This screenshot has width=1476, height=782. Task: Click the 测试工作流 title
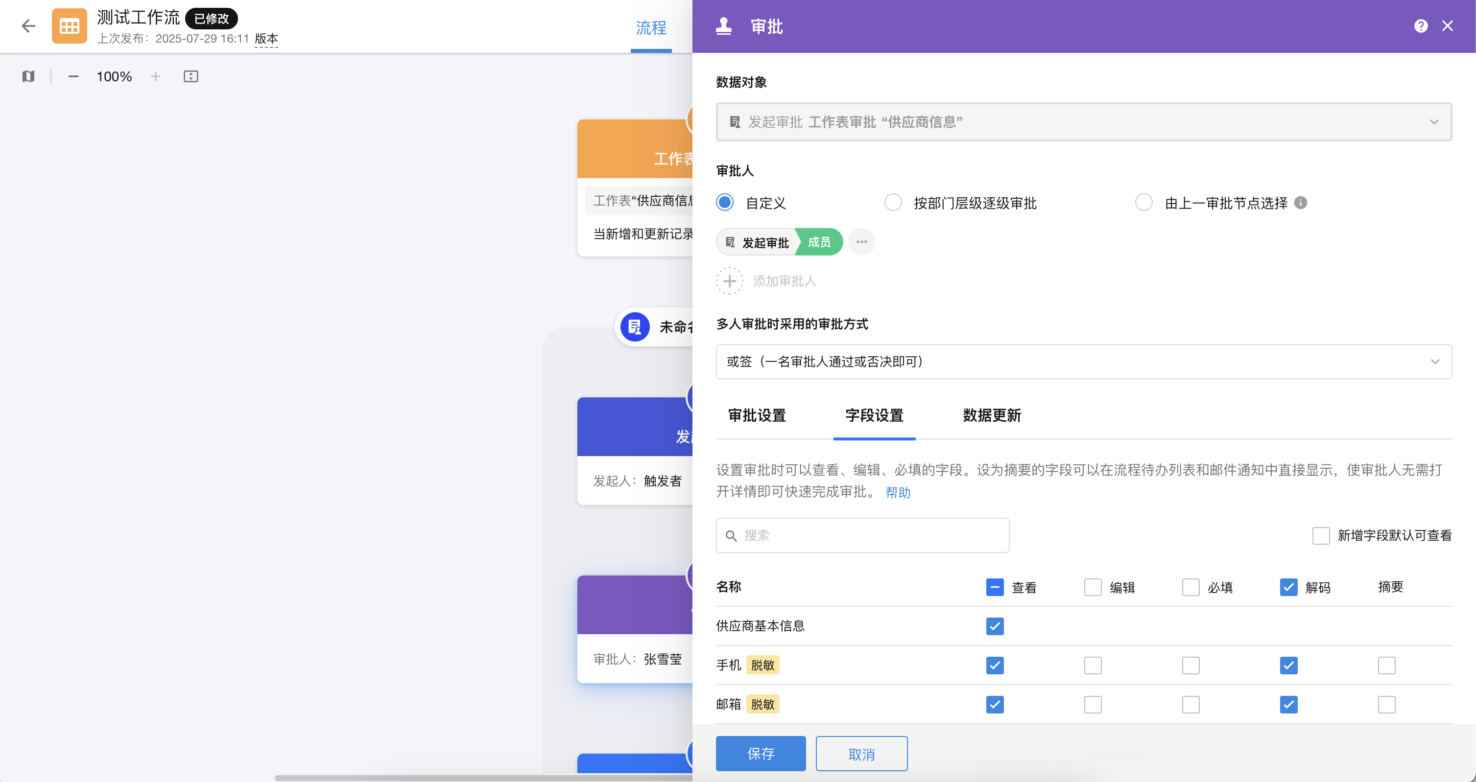tap(138, 18)
